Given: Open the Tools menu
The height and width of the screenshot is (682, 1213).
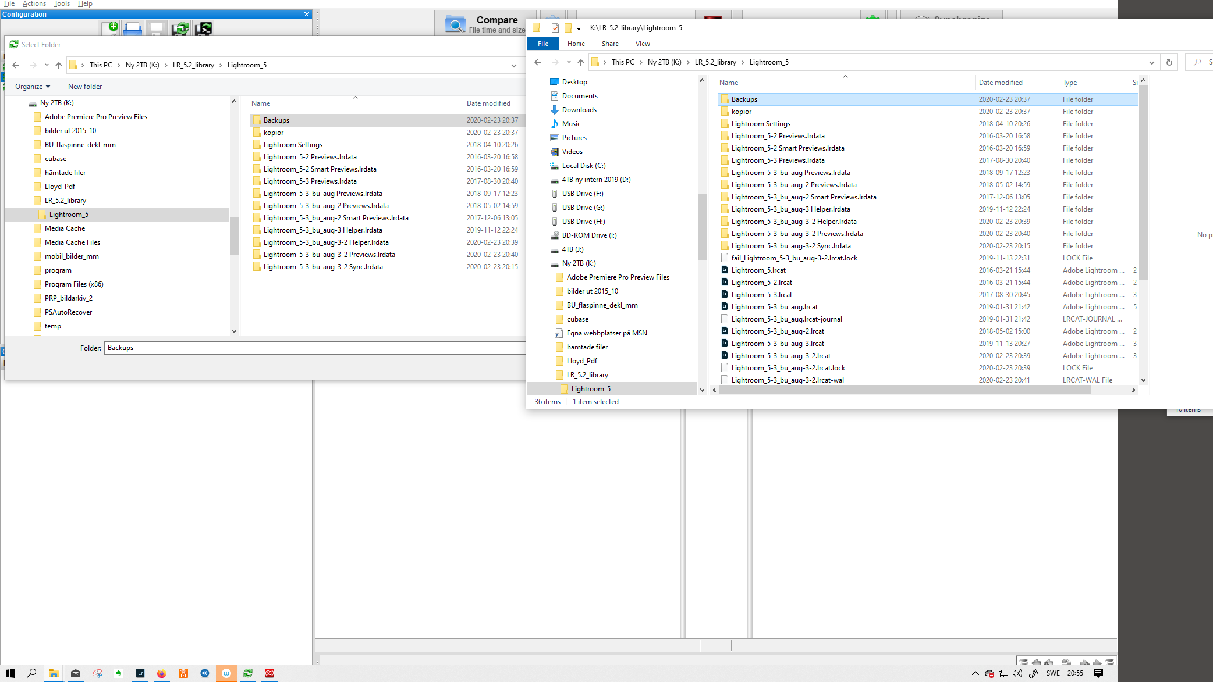Looking at the screenshot, I should point(62,3).
